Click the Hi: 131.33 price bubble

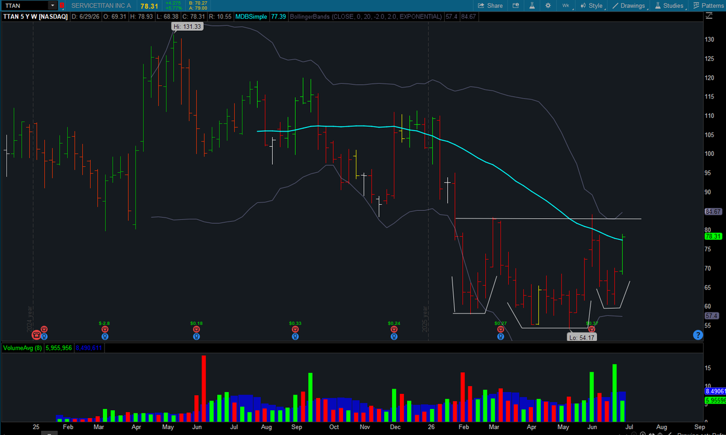click(186, 27)
